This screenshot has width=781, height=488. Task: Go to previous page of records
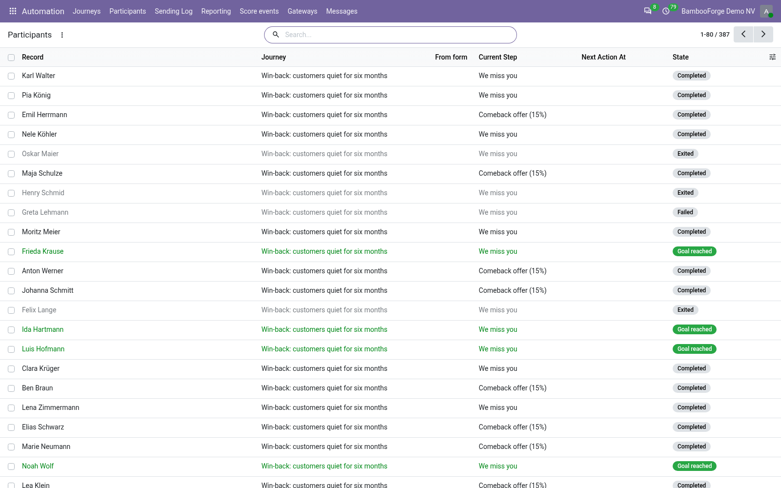point(743,34)
